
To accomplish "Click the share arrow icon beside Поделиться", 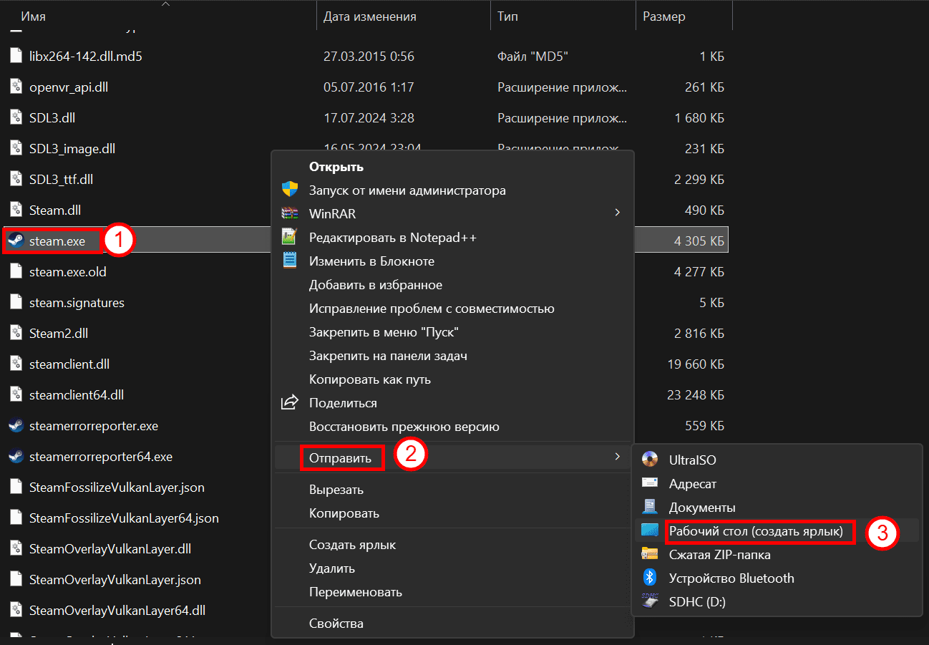I will (x=289, y=402).
